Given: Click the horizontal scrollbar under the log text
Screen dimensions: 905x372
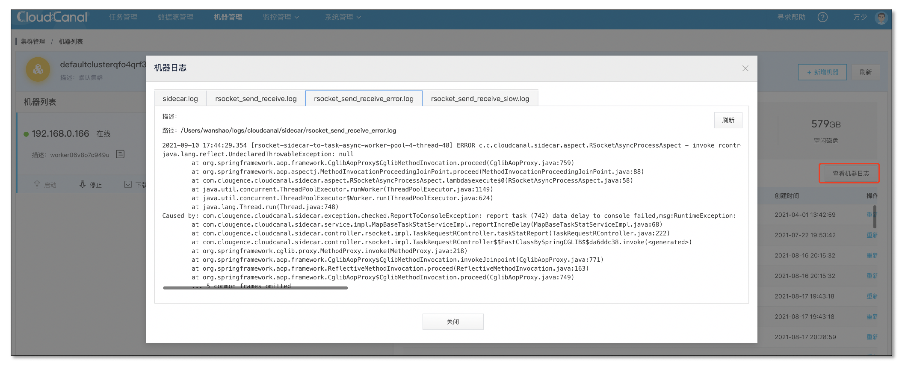Looking at the screenshot, I should pos(255,288).
